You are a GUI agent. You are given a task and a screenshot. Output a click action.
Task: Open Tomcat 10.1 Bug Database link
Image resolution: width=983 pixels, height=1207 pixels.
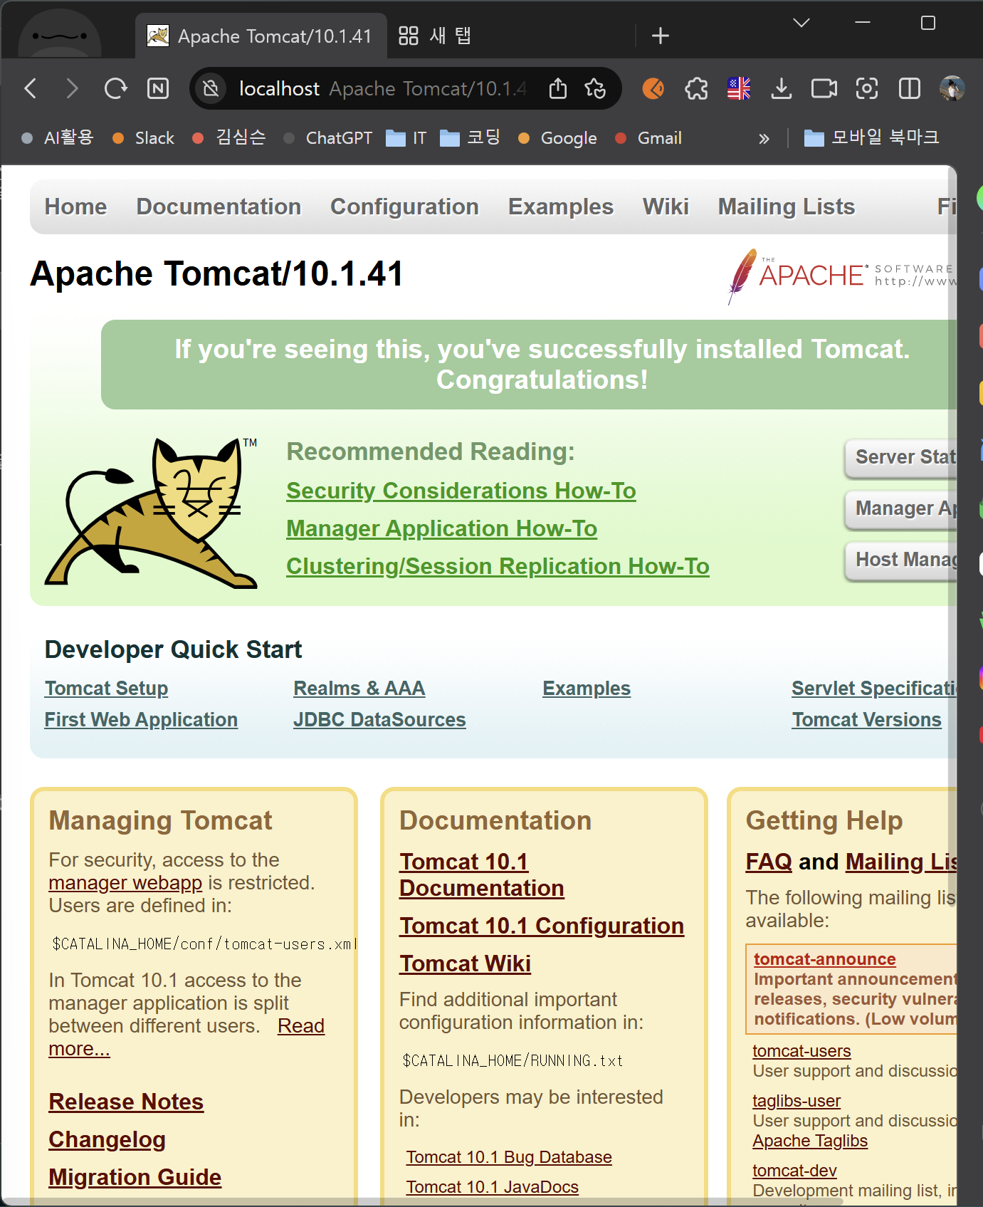click(509, 1157)
